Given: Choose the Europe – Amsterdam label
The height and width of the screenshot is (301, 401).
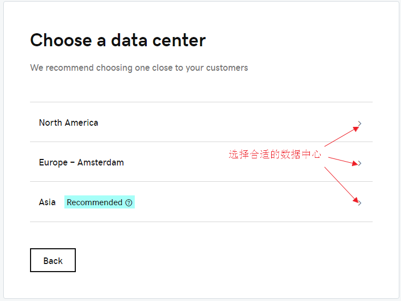Looking at the screenshot, I should [81, 163].
